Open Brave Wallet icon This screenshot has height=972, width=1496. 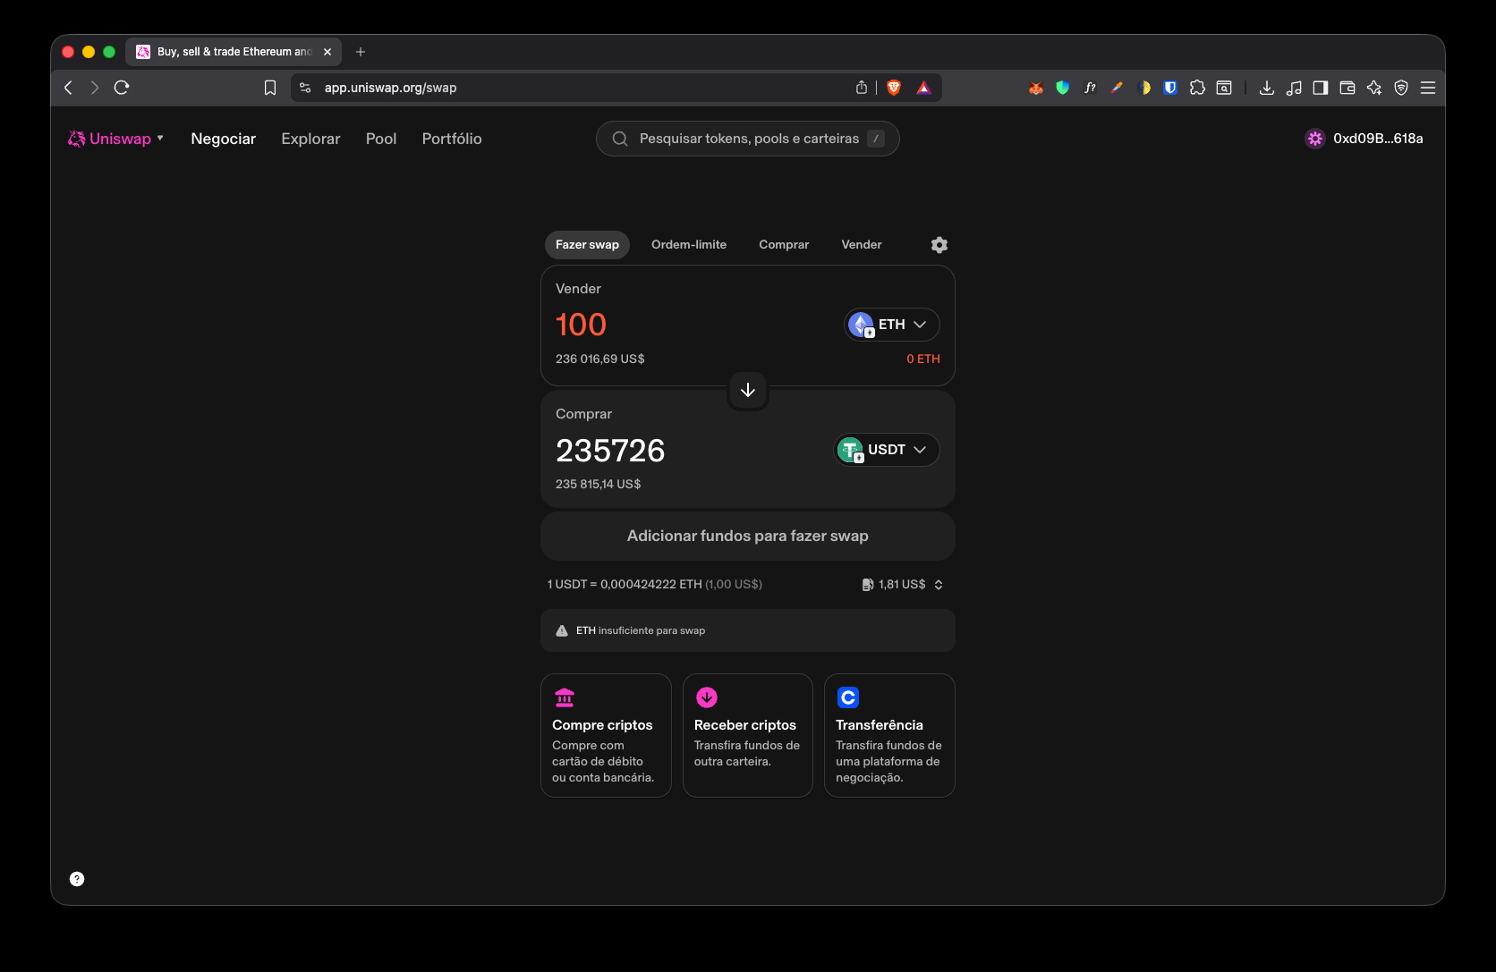(x=1347, y=88)
